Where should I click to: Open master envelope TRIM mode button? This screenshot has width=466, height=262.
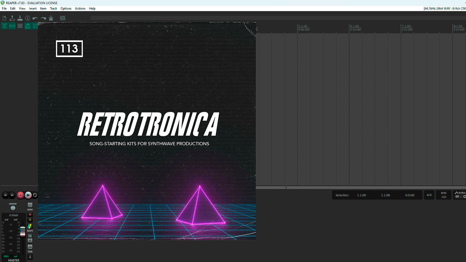pos(30,247)
